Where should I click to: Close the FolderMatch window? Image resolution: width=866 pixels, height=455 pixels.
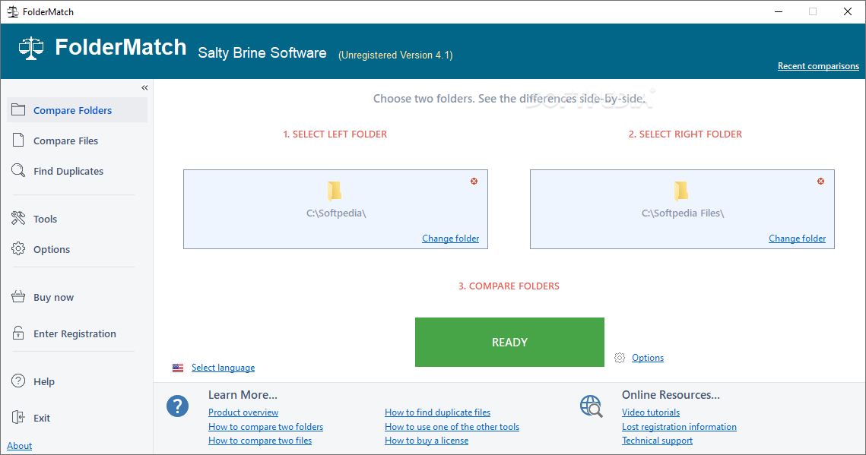[847, 11]
